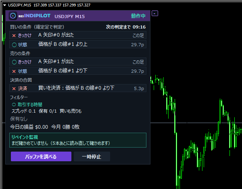
Task: Click the 取引する時間 filter label
Action: (x=30, y=105)
